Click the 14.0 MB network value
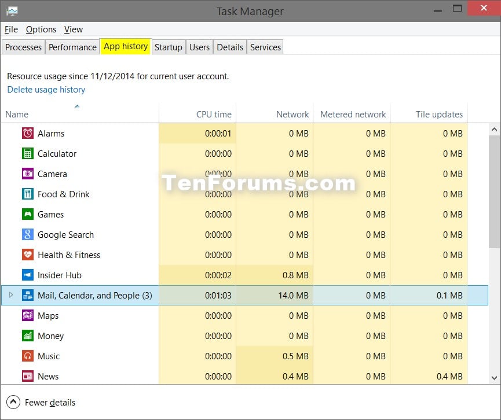501x420 pixels. click(x=293, y=296)
